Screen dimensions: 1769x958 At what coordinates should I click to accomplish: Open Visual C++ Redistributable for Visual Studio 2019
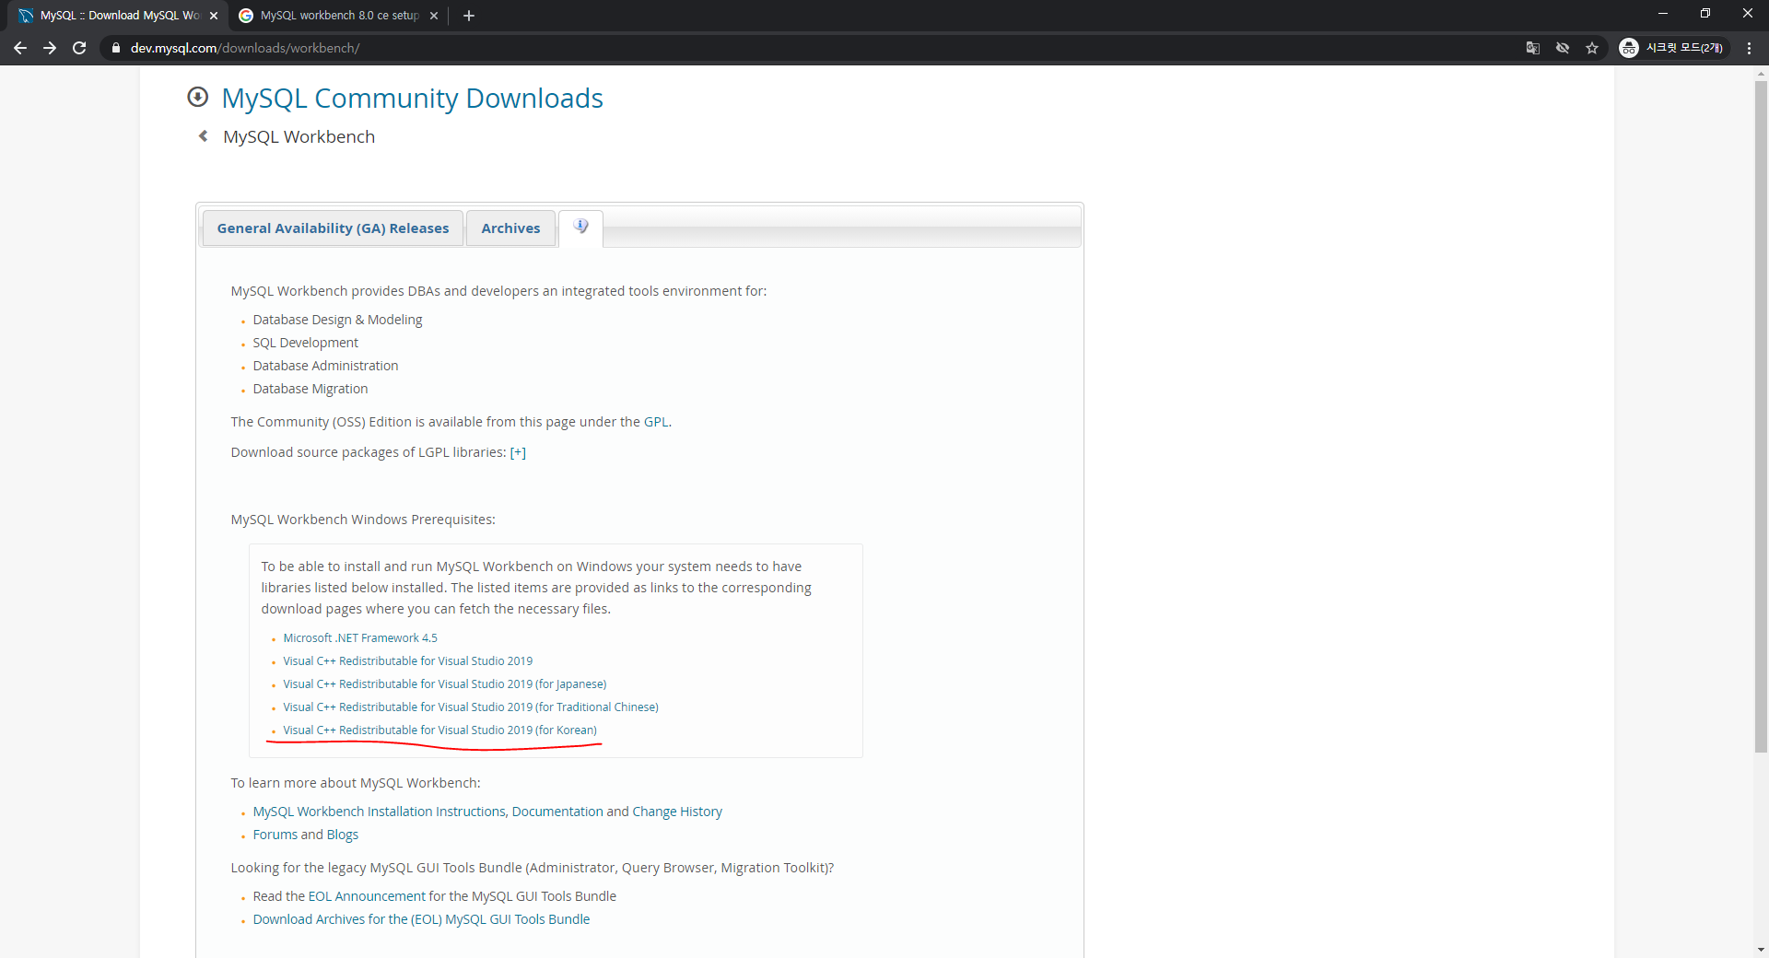[x=407, y=661]
